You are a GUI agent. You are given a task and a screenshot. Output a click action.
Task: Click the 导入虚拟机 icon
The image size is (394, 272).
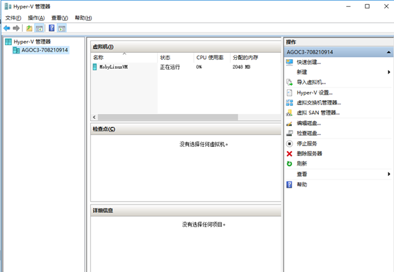click(290, 82)
